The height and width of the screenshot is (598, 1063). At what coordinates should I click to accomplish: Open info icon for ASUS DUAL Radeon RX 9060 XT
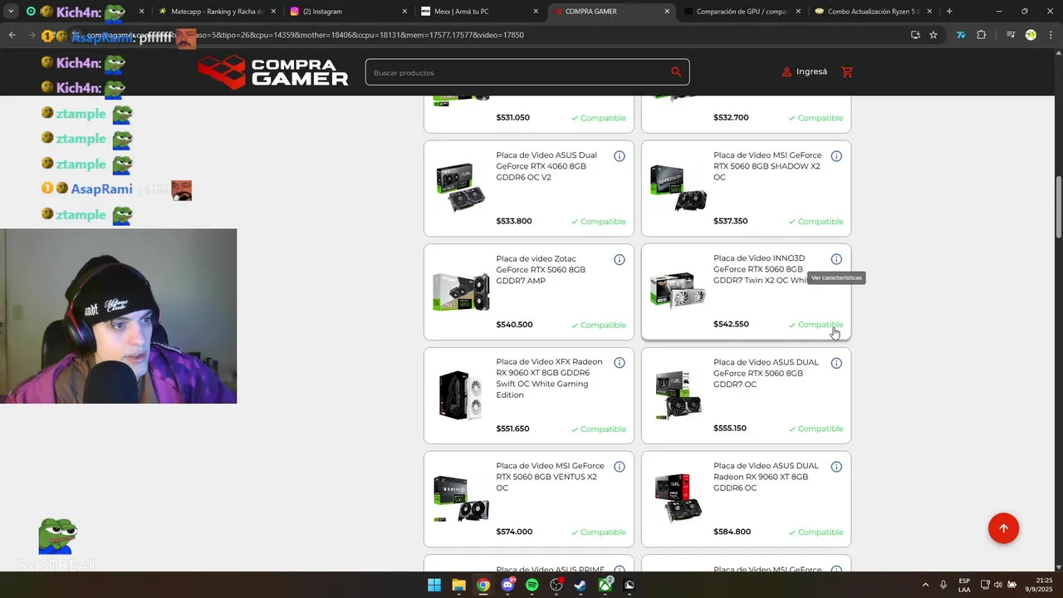pos(836,467)
